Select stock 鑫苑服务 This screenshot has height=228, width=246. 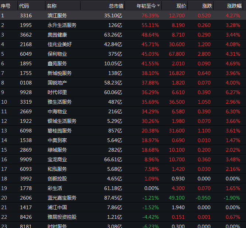pyautogui.click(x=57, y=63)
